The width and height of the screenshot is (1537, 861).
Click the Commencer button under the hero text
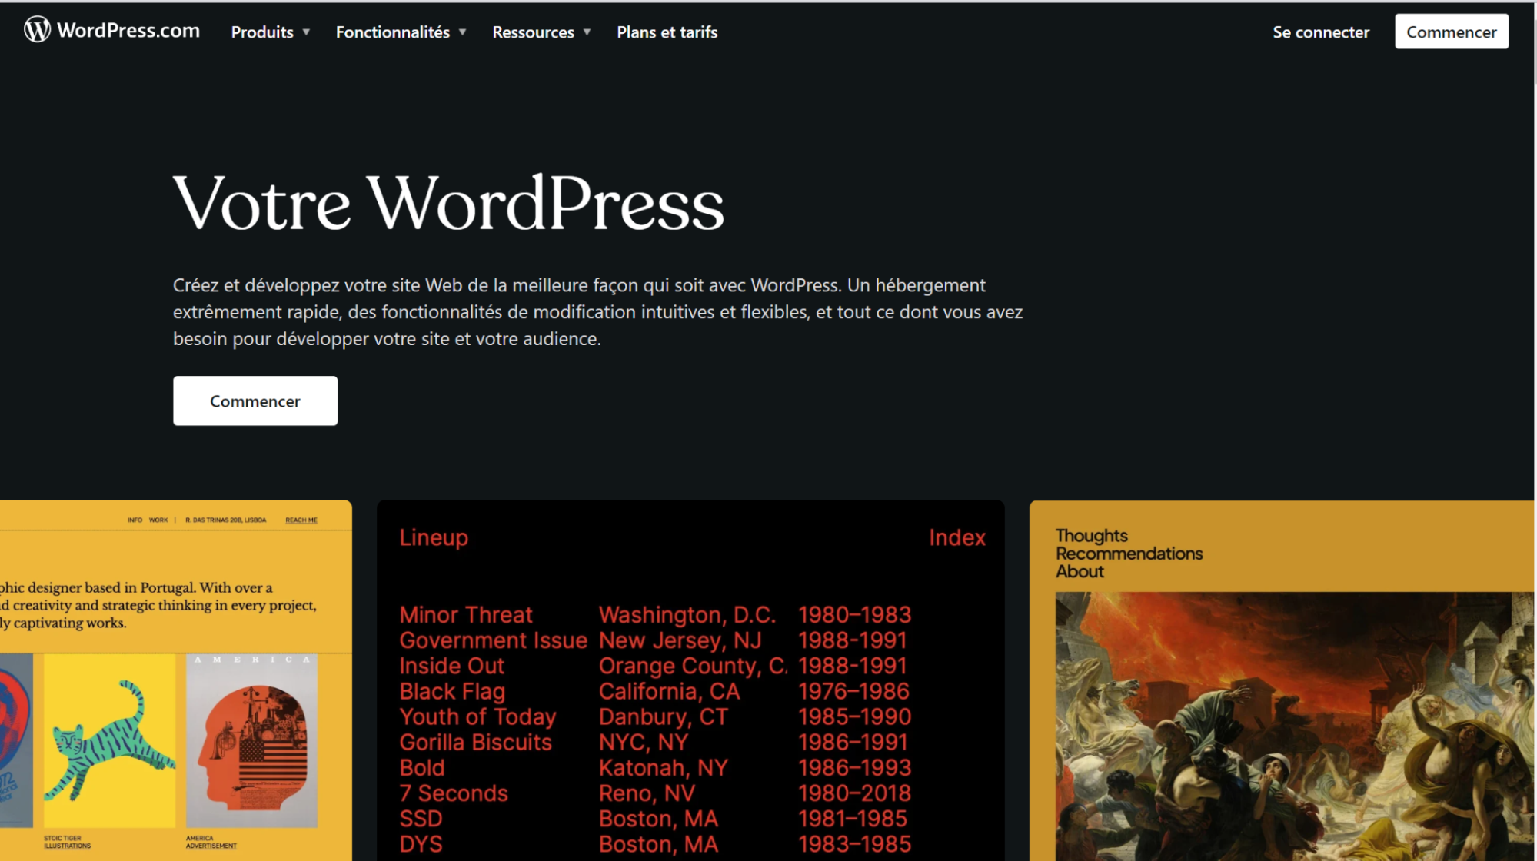[x=255, y=401]
